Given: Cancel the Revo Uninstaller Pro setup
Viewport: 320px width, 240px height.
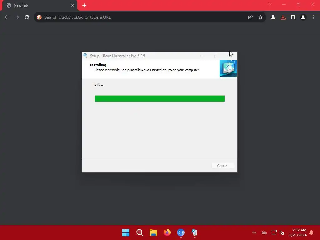Looking at the screenshot, I should [222, 166].
